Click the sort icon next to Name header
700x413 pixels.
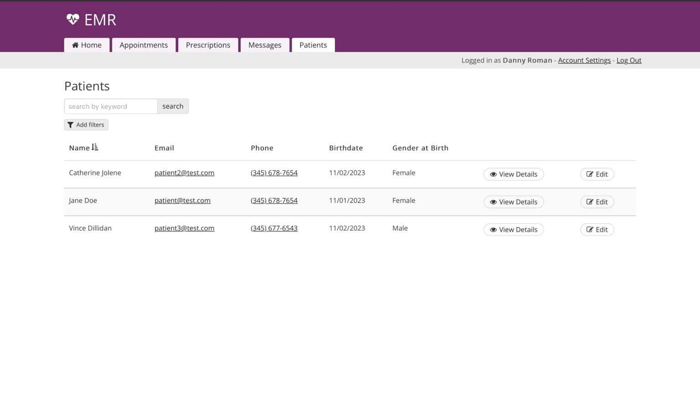pyautogui.click(x=95, y=147)
